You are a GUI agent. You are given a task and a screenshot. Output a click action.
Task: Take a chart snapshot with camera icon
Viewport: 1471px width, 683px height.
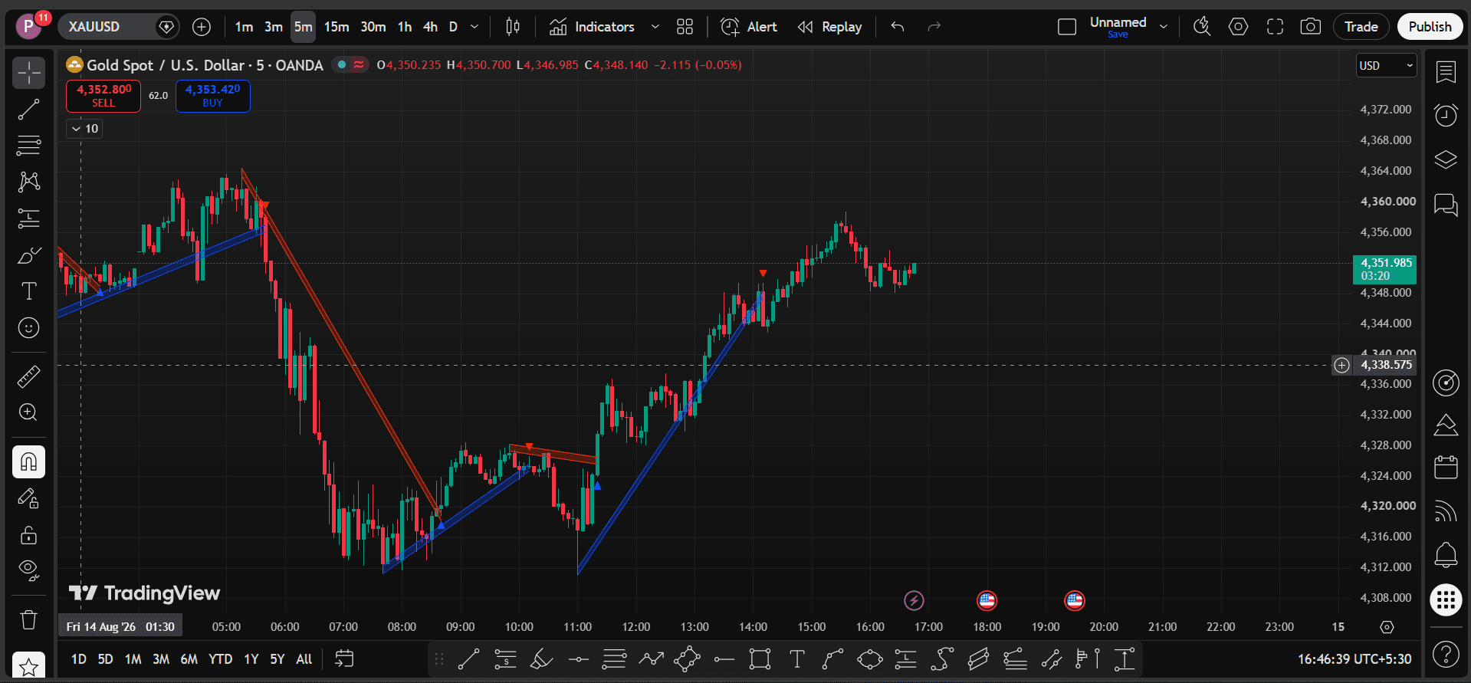[1311, 27]
